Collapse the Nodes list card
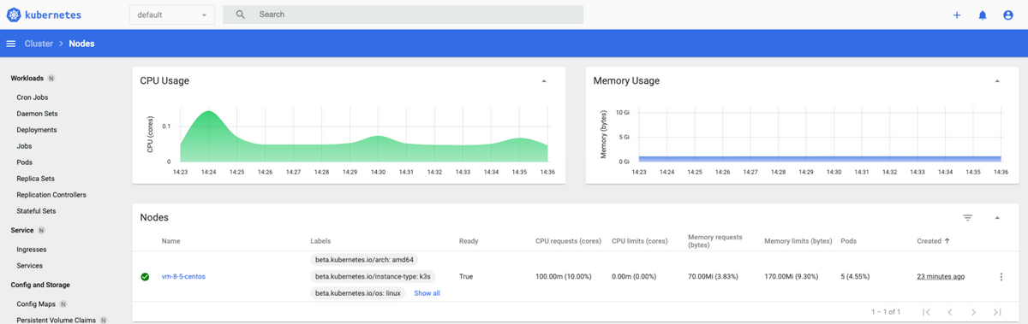 click(997, 218)
